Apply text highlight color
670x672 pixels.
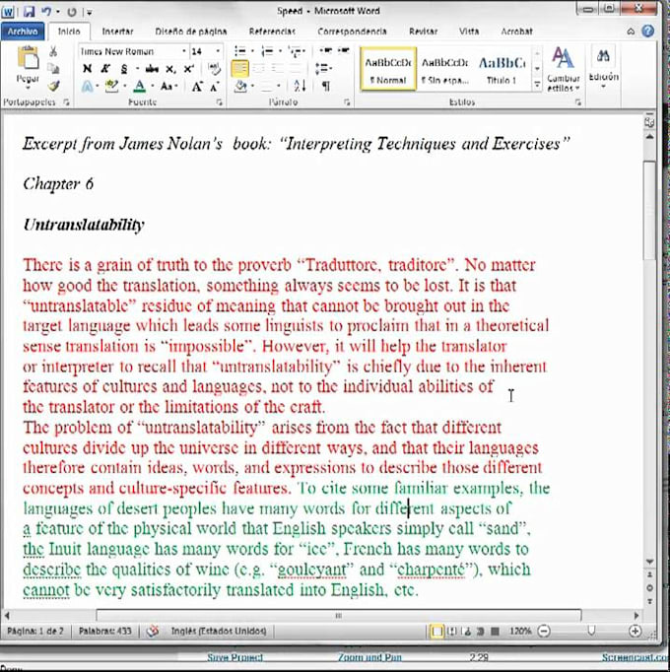tap(111, 87)
